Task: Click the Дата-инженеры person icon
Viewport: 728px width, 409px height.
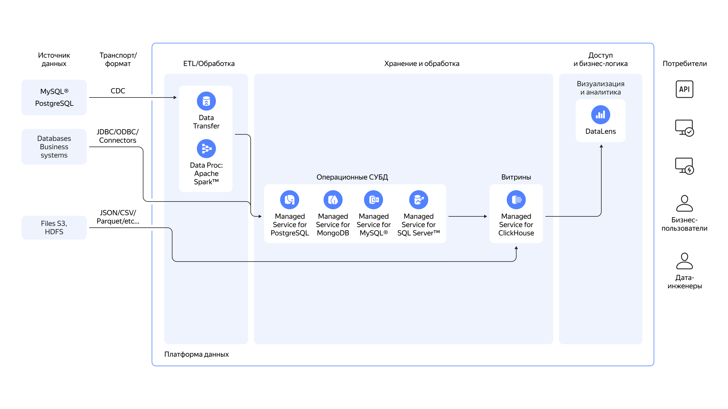Action: [x=685, y=261]
